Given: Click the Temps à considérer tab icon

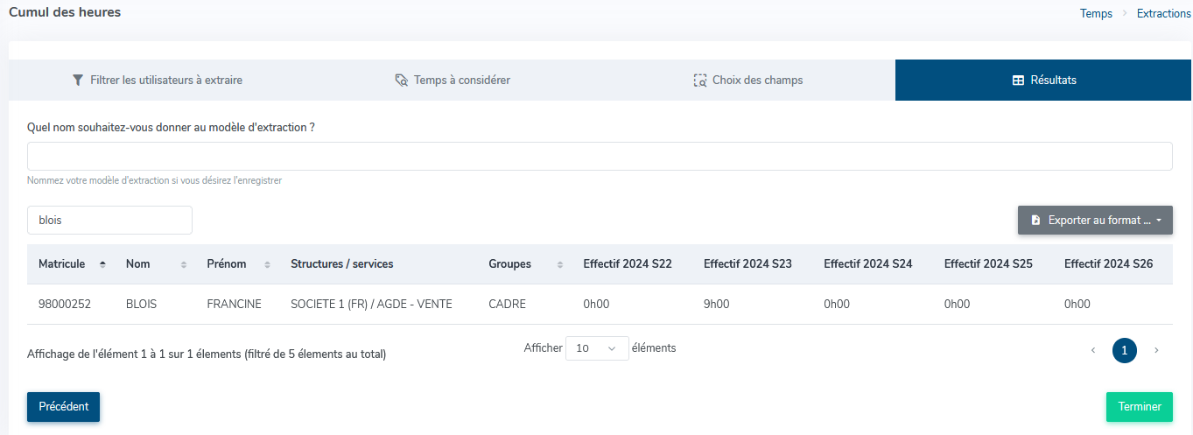Looking at the screenshot, I should coord(402,81).
